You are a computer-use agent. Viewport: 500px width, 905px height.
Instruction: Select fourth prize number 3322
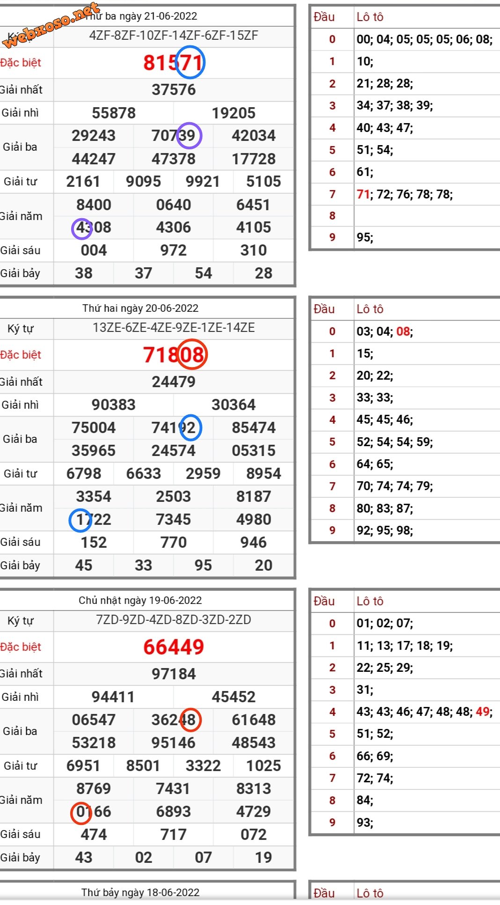click(203, 765)
